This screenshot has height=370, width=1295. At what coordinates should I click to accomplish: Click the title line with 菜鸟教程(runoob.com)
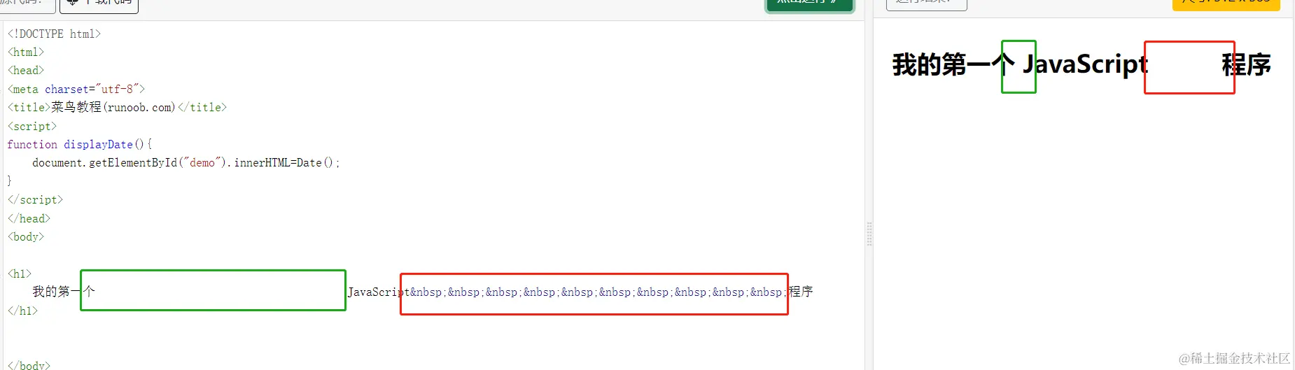point(117,108)
